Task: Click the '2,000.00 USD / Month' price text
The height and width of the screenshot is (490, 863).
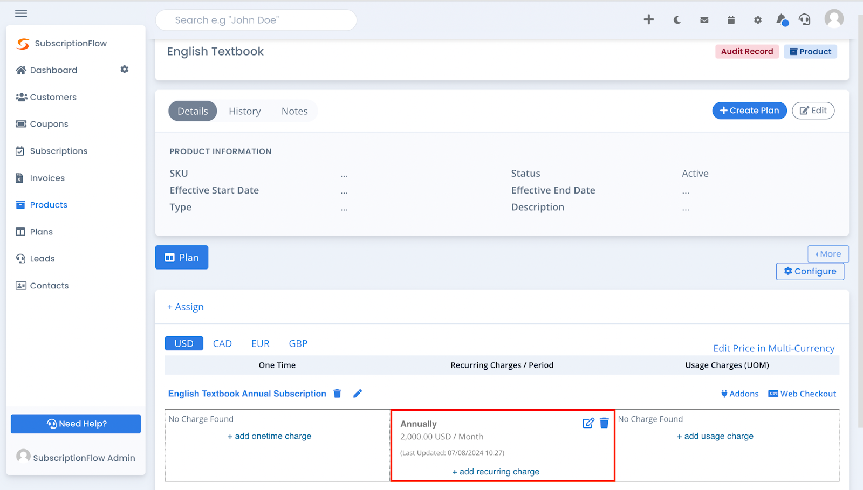Action: tap(442, 437)
